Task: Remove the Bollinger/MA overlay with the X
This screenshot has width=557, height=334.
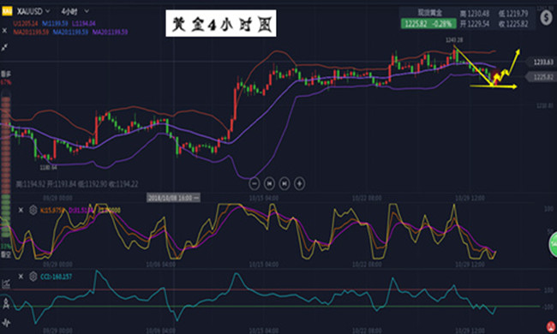Action: click(x=4, y=31)
